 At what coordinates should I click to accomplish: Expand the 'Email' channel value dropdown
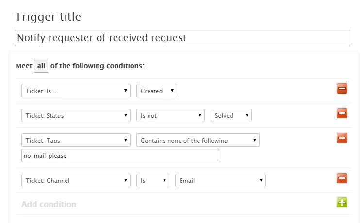[x=220, y=181]
